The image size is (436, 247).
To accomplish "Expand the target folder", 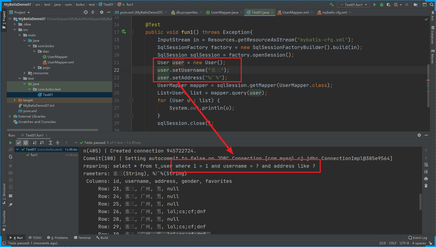I will click(x=15, y=100).
